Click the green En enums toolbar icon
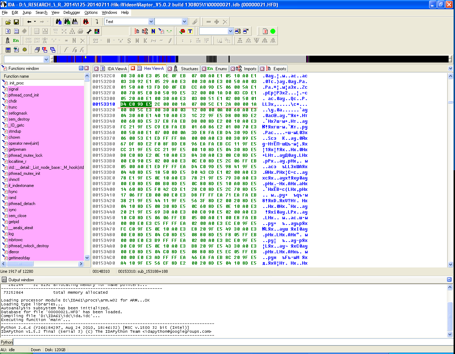This screenshot has width=455, height=354. [16, 40]
